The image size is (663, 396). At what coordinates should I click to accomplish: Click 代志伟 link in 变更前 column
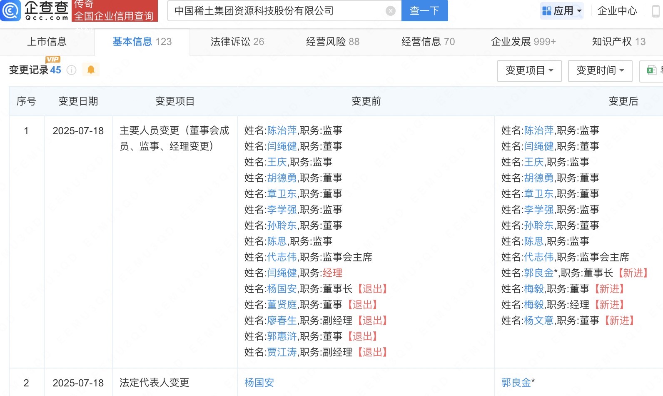[282, 257]
